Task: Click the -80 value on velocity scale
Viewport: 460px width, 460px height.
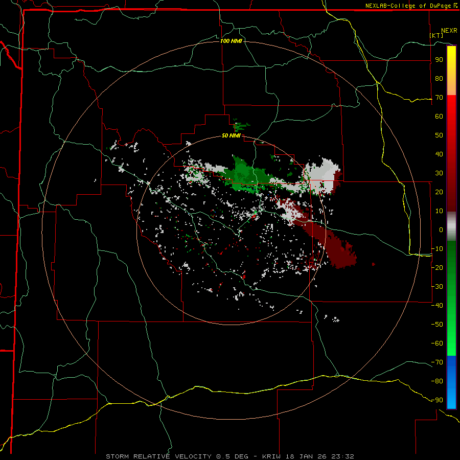Action: click(x=437, y=381)
